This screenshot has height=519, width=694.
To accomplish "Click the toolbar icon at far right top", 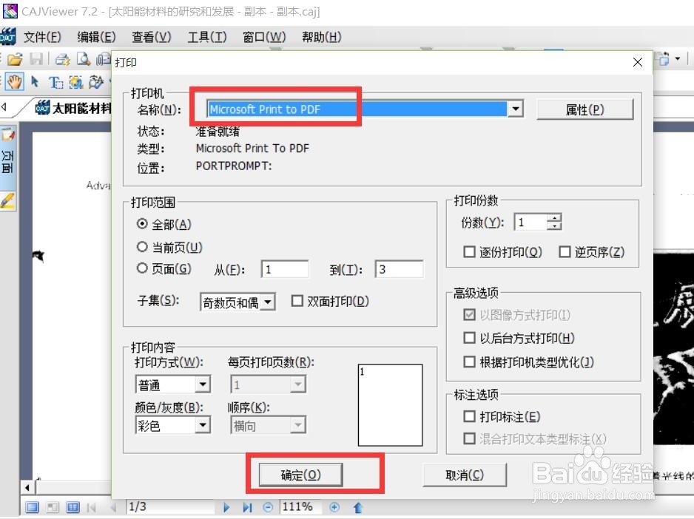I will 664,58.
